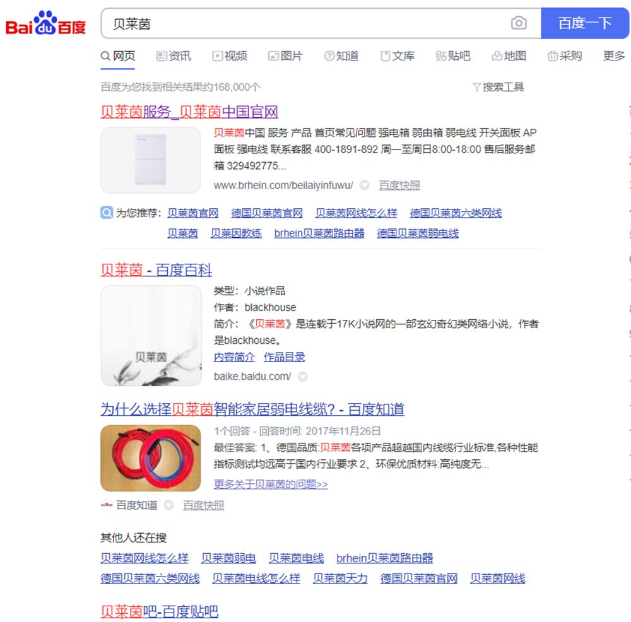
Task: Open 贝莱茵服务_贝莱茵中国官网 result link
Action: pyautogui.click(x=189, y=112)
